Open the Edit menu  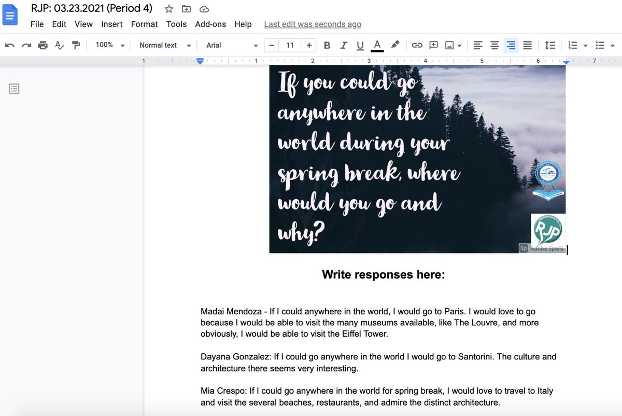click(59, 24)
